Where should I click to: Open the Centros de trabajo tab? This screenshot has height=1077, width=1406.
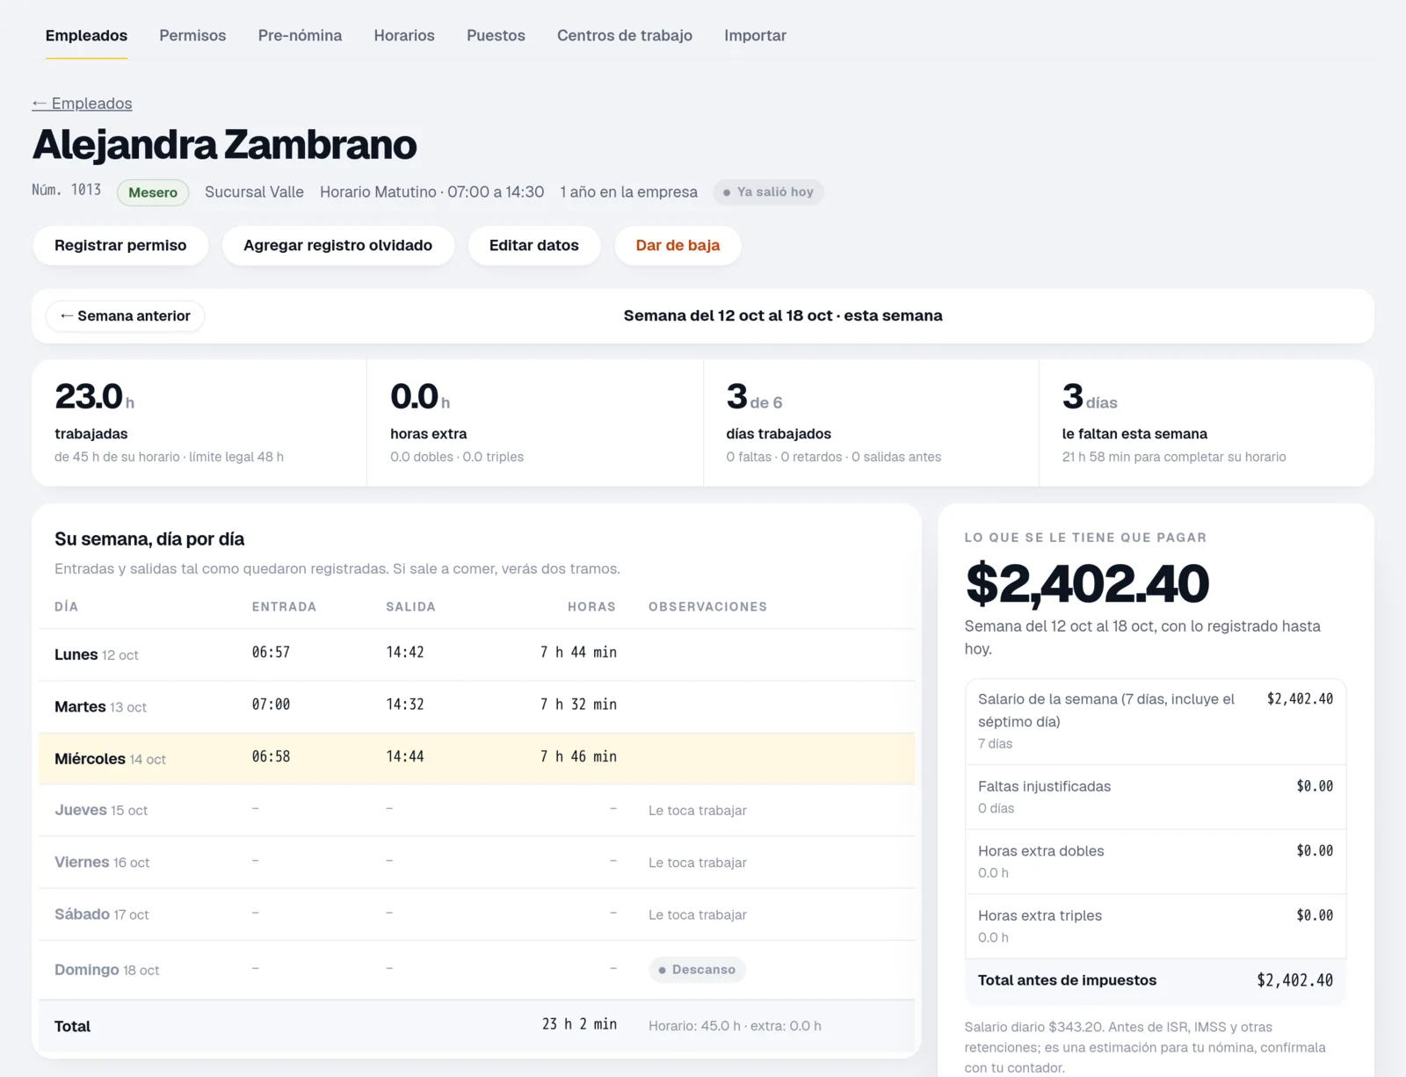(625, 36)
